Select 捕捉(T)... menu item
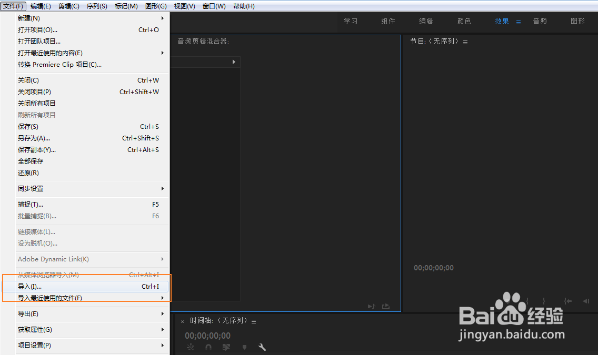Viewport: 598px width, 355px height. (x=92, y=205)
